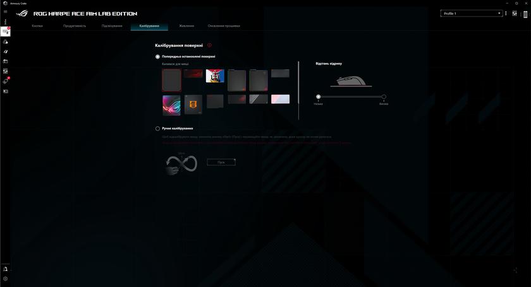The height and width of the screenshot is (287, 531).
Task: Open Aura Sync lighting icon in the sidebar
Action: (x=6, y=42)
